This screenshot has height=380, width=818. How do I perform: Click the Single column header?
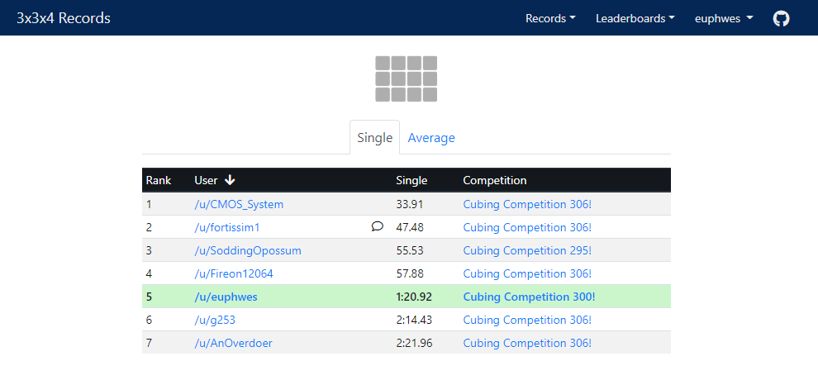pyautogui.click(x=411, y=180)
